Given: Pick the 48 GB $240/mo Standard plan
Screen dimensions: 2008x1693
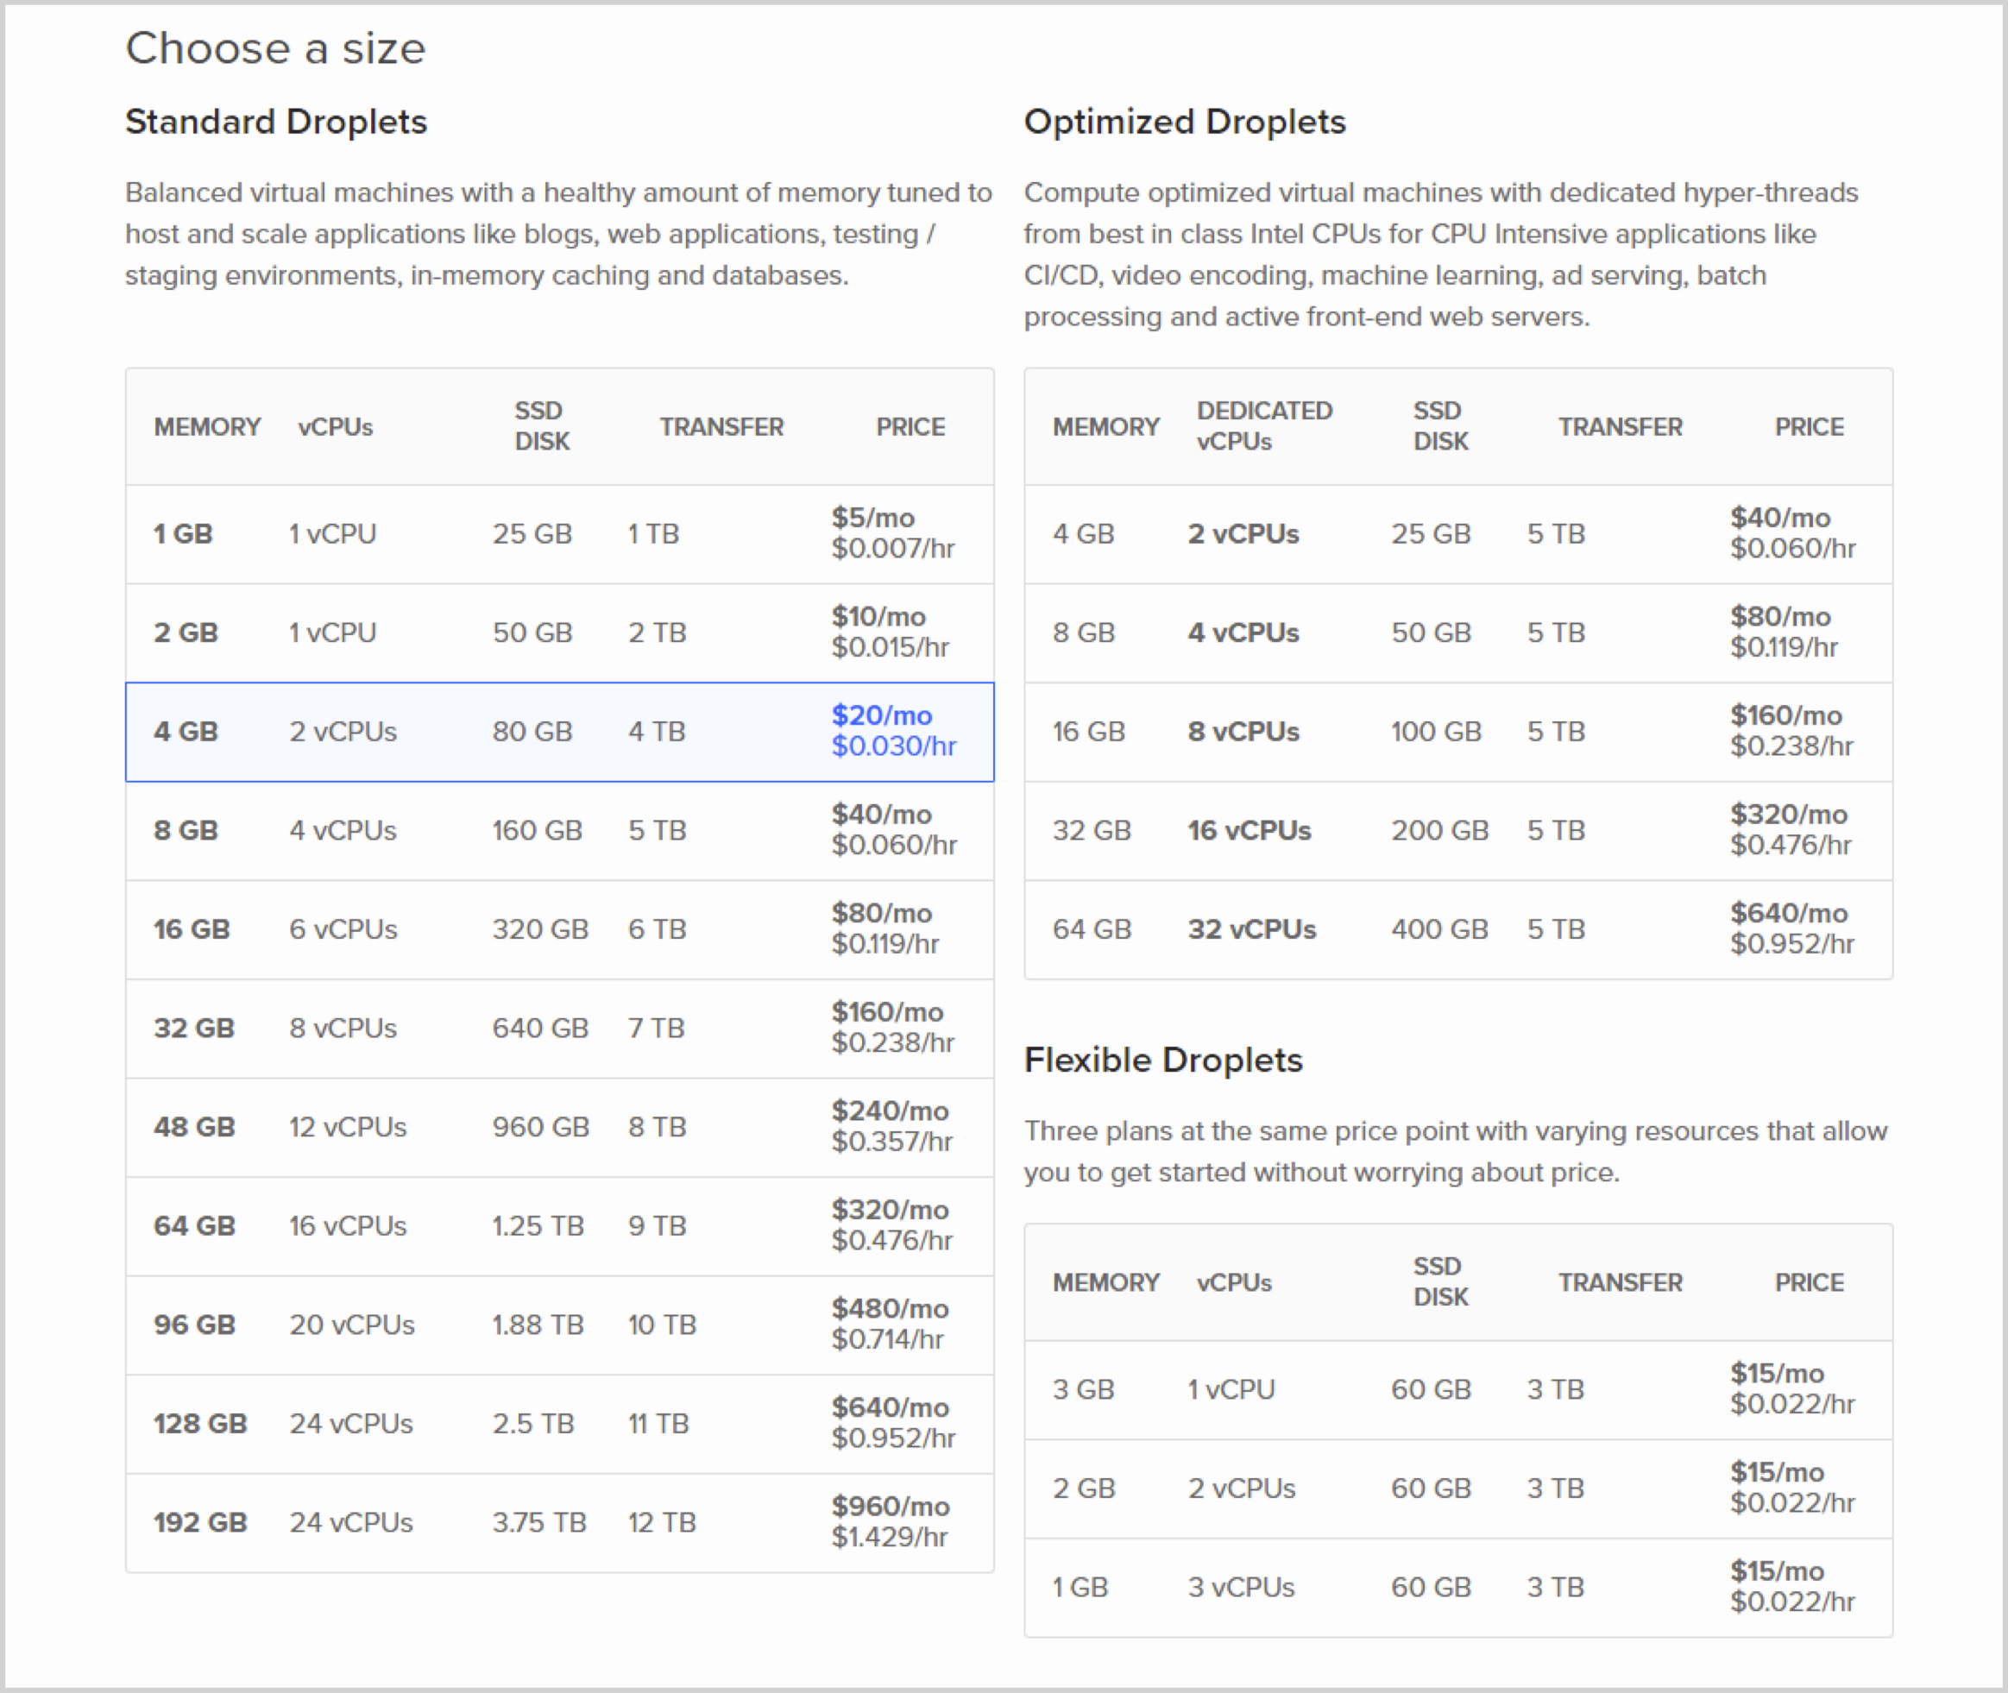Looking at the screenshot, I should click(x=559, y=1127).
